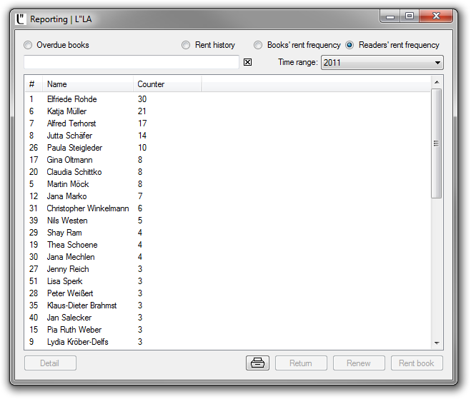Image resolution: width=471 pixels, height=399 pixels.
Task: Select the Overdue books radio button
Action: [29, 45]
